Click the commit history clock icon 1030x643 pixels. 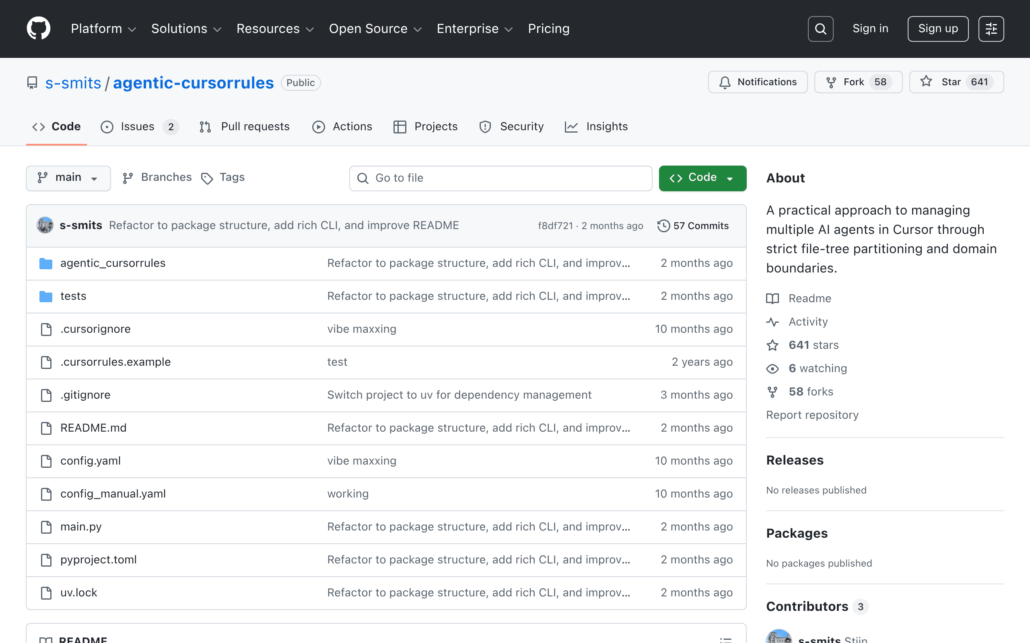pos(663,226)
